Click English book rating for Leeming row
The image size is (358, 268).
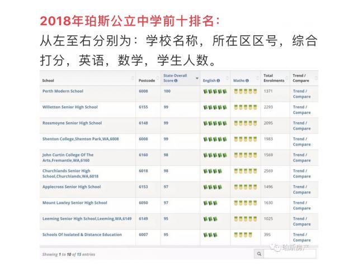(x=210, y=219)
